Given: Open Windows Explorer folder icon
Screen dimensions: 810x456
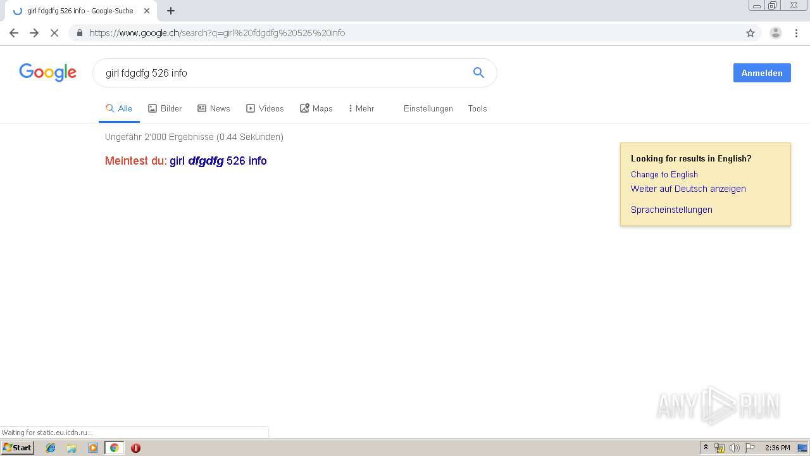Looking at the screenshot, I should pos(72,448).
